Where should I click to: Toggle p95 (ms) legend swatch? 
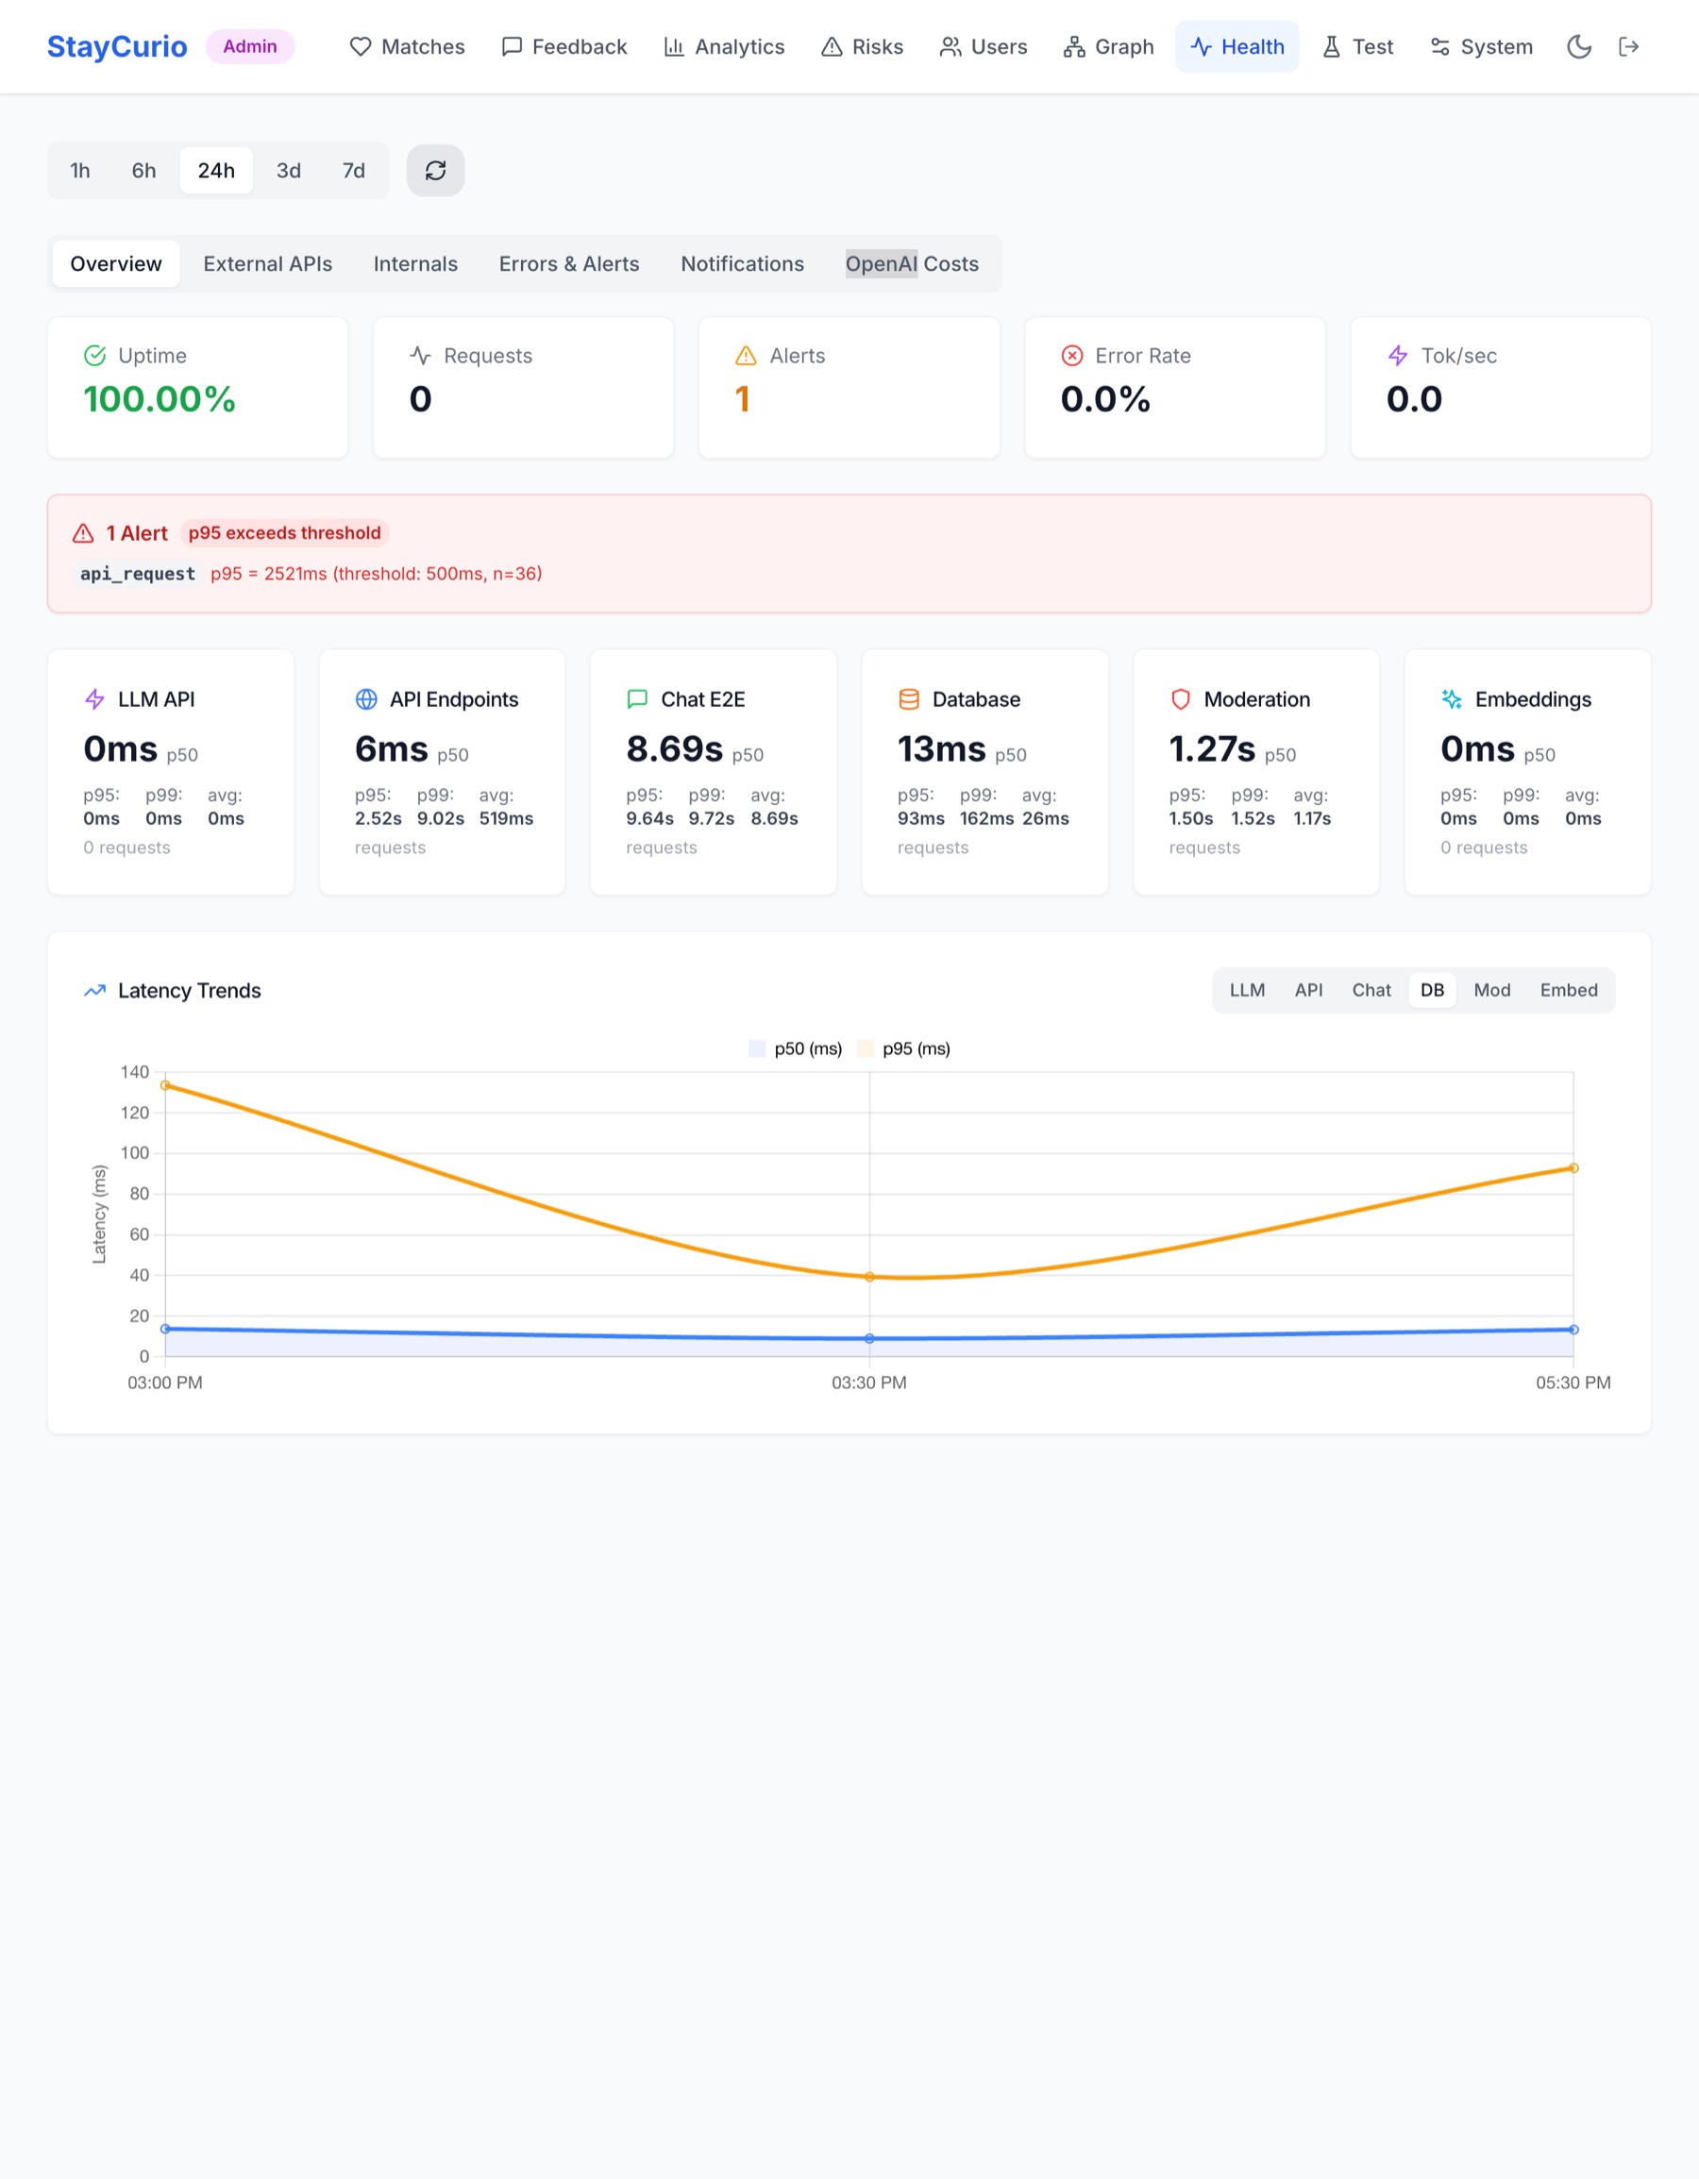click(865, 1048)
